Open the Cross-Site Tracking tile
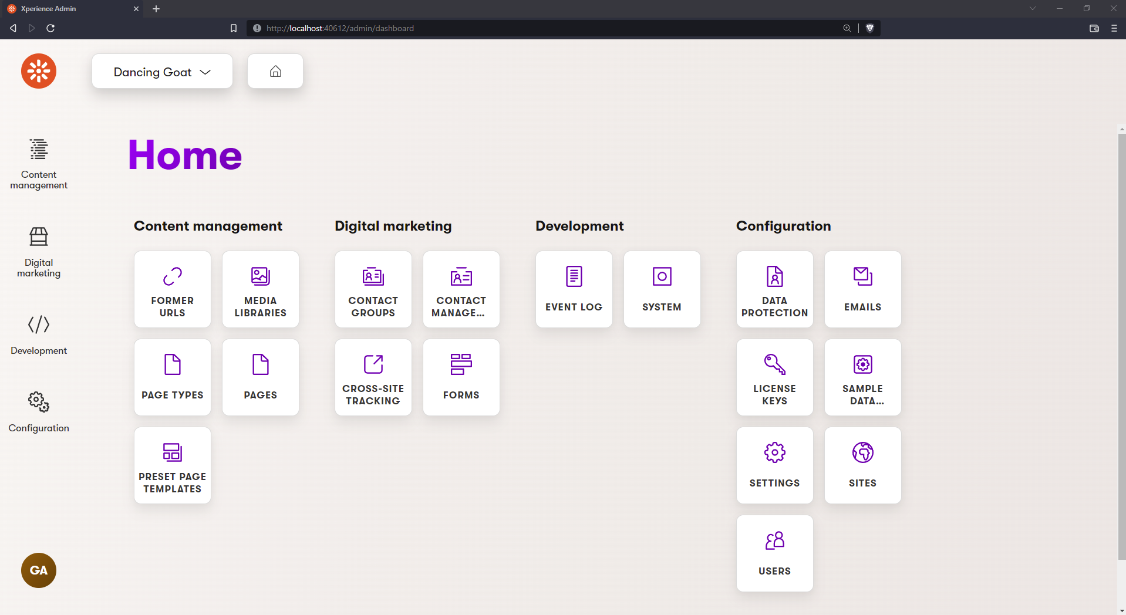1126x615 pixels. click(373, 377)
